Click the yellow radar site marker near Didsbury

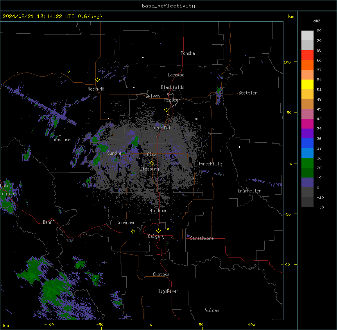152,163
